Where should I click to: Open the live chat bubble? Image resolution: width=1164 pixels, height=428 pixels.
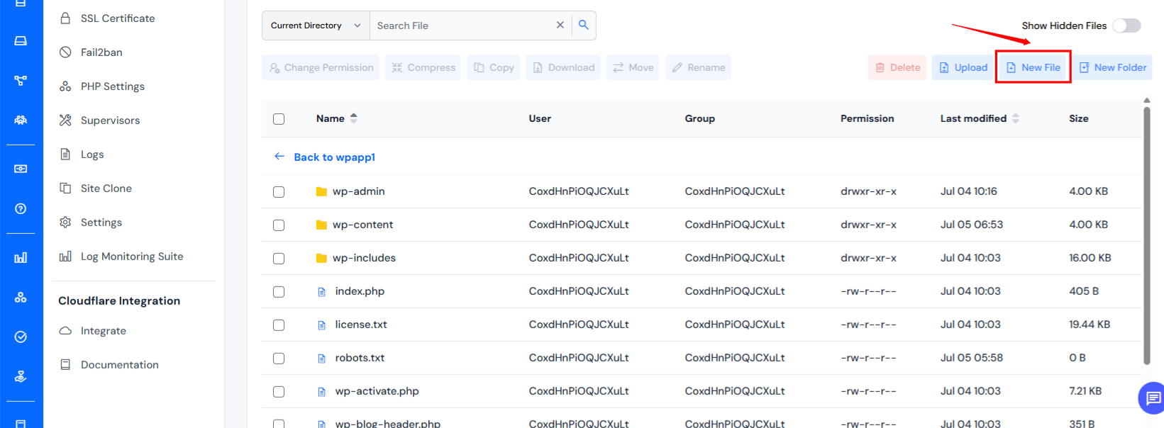click(x=1152, y=398)
